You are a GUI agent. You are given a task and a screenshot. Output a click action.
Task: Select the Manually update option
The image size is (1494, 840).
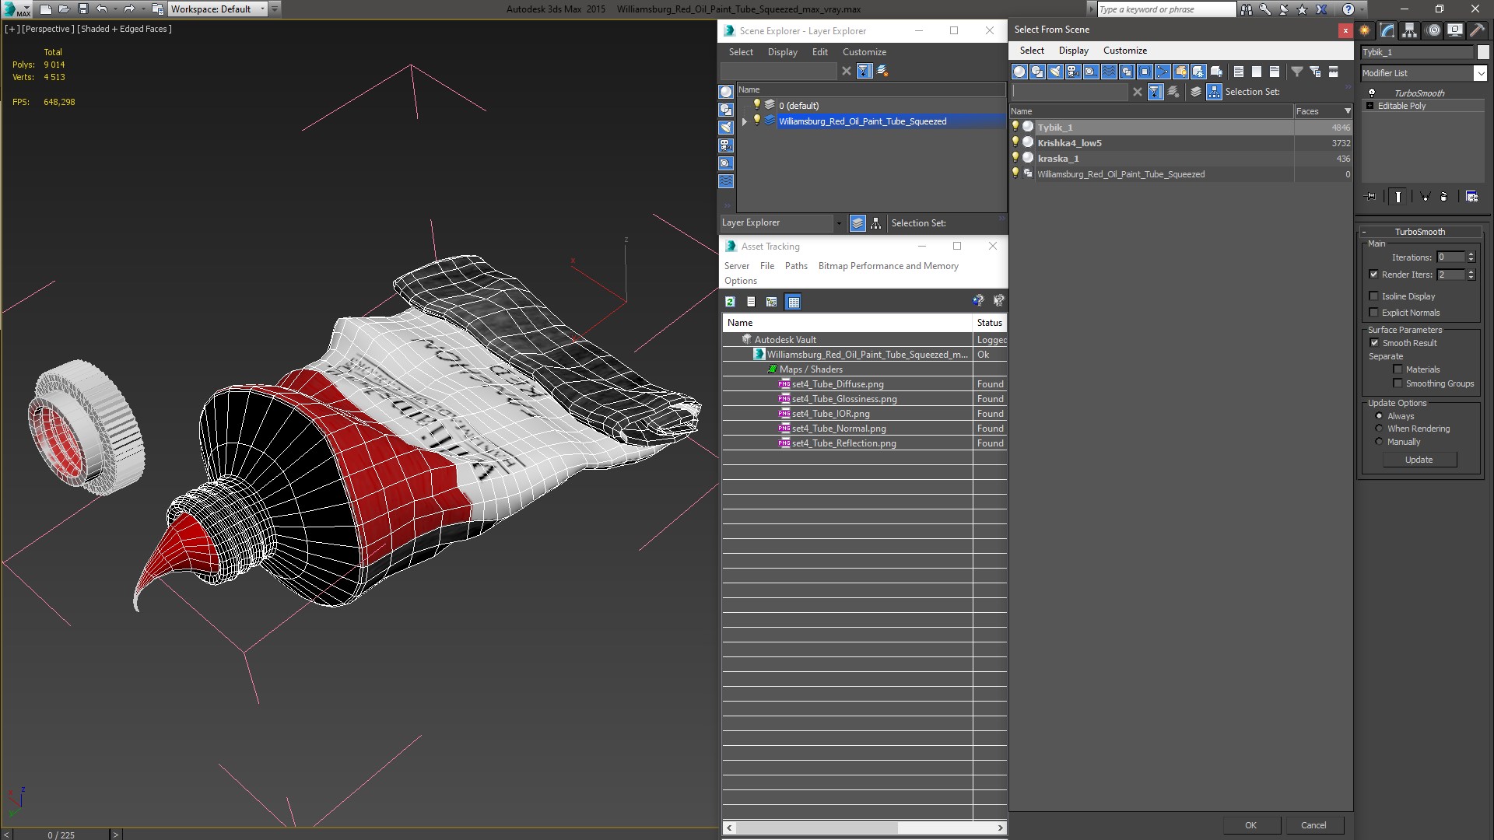pyautogui.click(x=1379, y=442)
